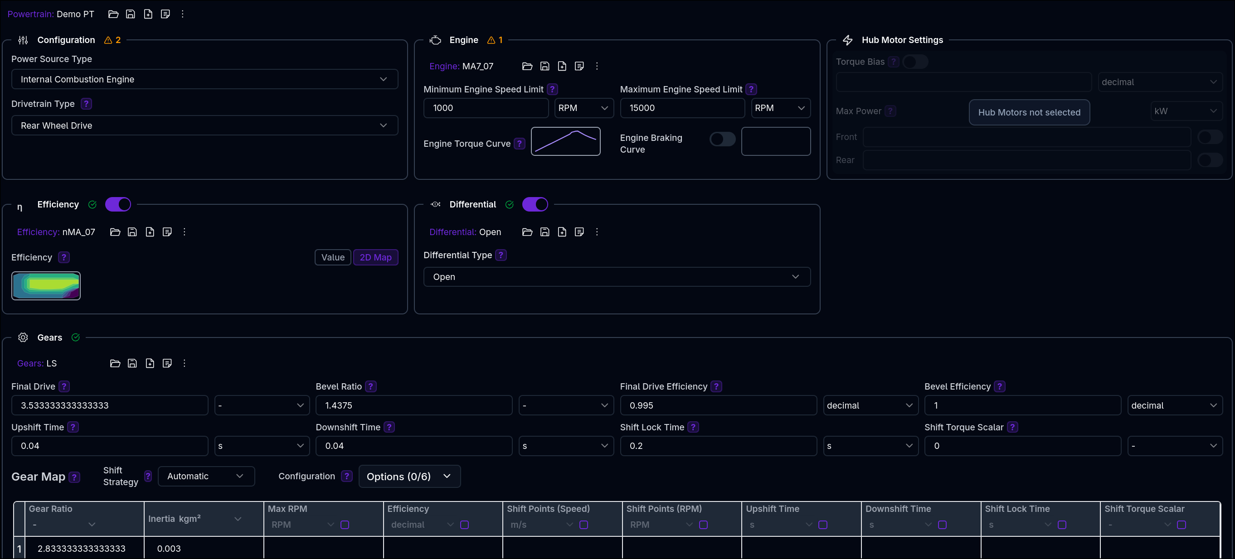Open the Powertrain folder icon
Image resolution: width=1235 pixels, height=559 pixels.
point(113,14)
